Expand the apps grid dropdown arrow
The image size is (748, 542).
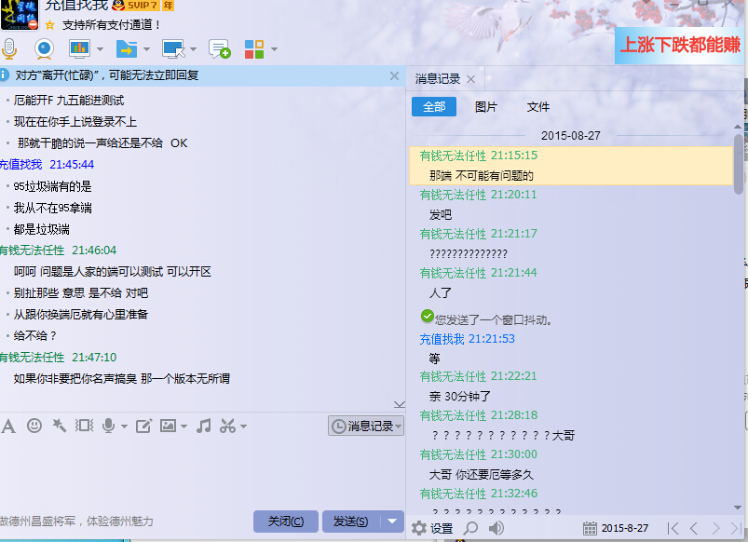click(x=273, y=49)
